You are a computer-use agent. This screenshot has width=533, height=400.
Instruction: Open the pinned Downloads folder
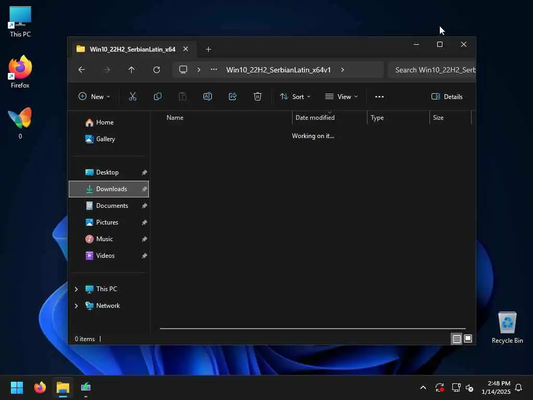(109, 189)
